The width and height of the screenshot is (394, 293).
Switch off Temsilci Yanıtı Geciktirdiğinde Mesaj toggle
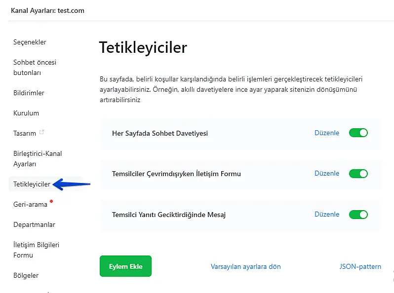(x=358, y=215)
